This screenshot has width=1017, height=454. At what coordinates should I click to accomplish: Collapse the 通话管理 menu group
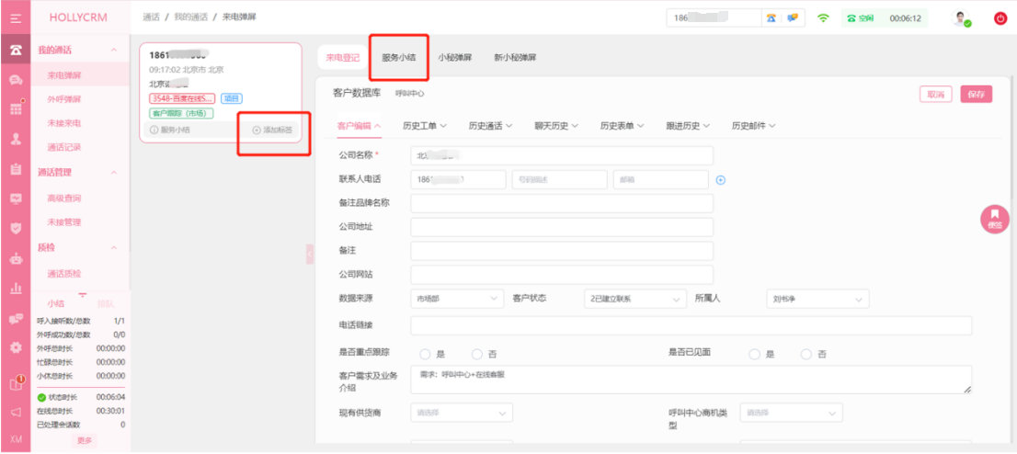tap(113, 173)
